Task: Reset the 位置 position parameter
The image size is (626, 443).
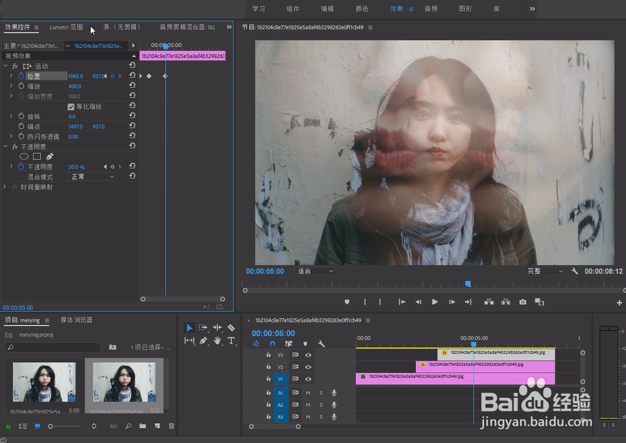Action: (x=132, y=76)
